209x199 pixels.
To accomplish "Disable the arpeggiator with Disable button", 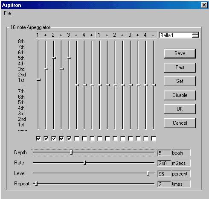I will click(x=180, y=95).
